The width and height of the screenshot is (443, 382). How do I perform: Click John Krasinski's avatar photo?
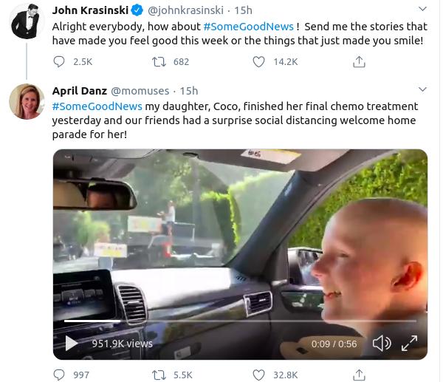(x=27, y=22)
